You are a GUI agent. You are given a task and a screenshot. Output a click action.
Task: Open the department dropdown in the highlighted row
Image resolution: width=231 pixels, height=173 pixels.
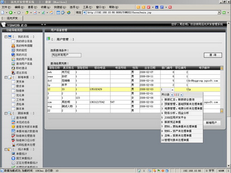pyautogui.click(x=172, y=89)
